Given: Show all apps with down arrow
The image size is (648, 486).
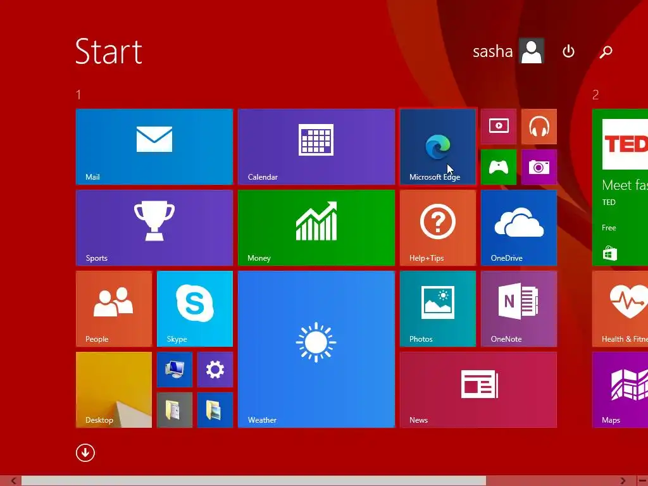Looking at the screenshot, I should click(85, 453).
